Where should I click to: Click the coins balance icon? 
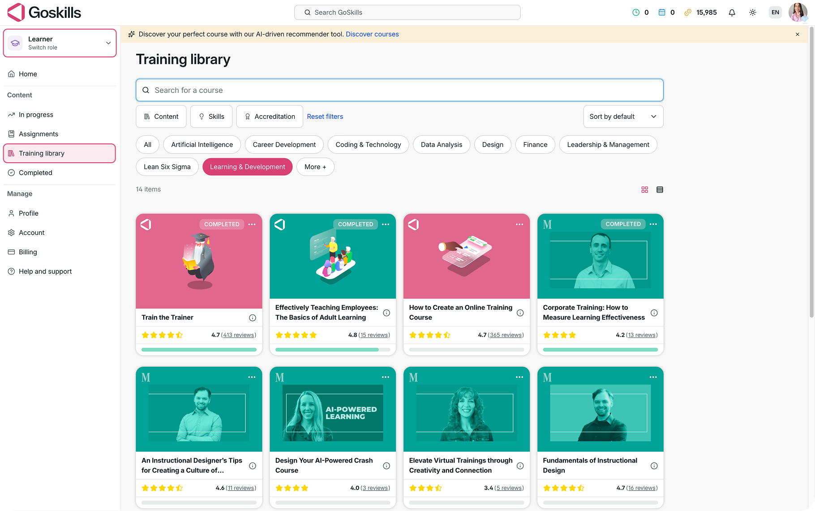click(688, 13)
